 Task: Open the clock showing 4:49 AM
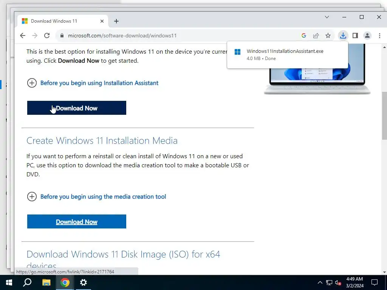coord(354,282)
